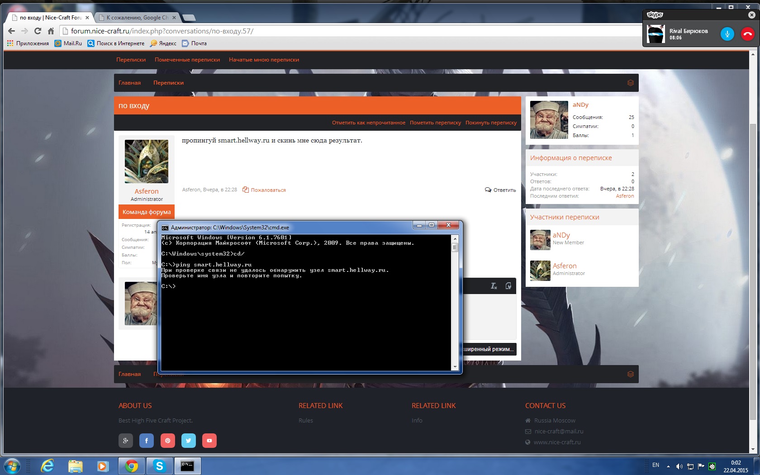Click Покинуть переписку link
The height and width of the screenshot is (475, 760).
[x=491, y=123]
